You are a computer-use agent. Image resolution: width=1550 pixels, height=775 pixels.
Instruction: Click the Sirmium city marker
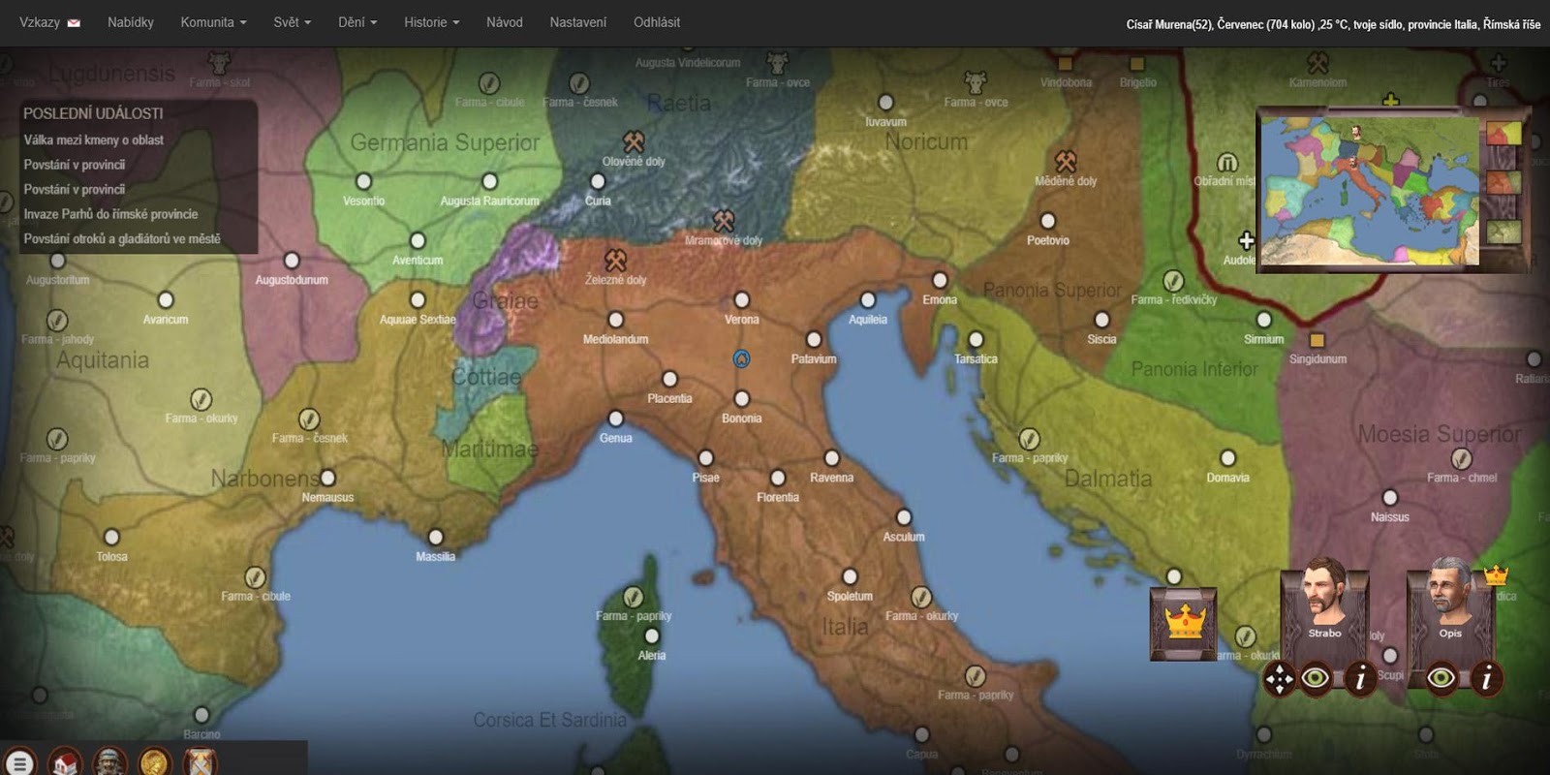click(x=1263, y=320)
